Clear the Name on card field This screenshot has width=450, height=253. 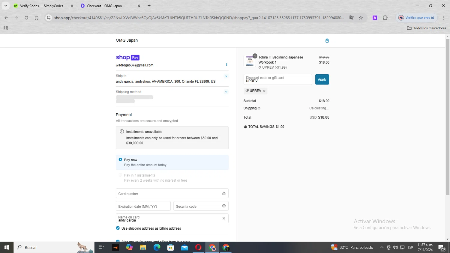point(224,219)
